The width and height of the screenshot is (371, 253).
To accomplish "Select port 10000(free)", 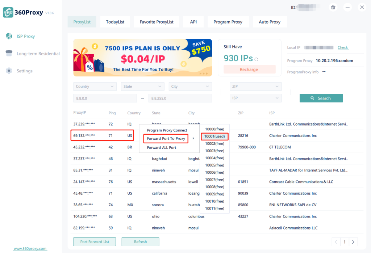I will (214, 129).
